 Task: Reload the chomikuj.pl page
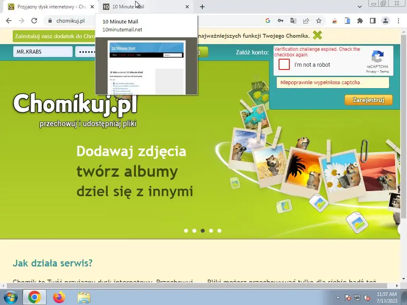(34, 21)
